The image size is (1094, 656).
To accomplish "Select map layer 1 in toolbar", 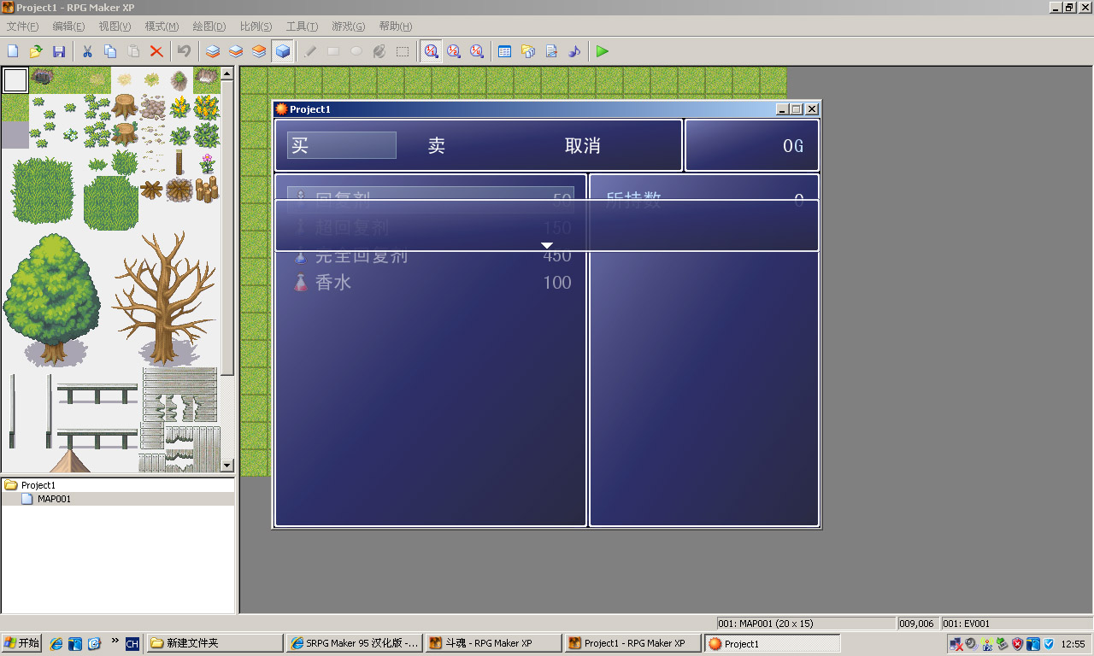I will coord(213,51).
